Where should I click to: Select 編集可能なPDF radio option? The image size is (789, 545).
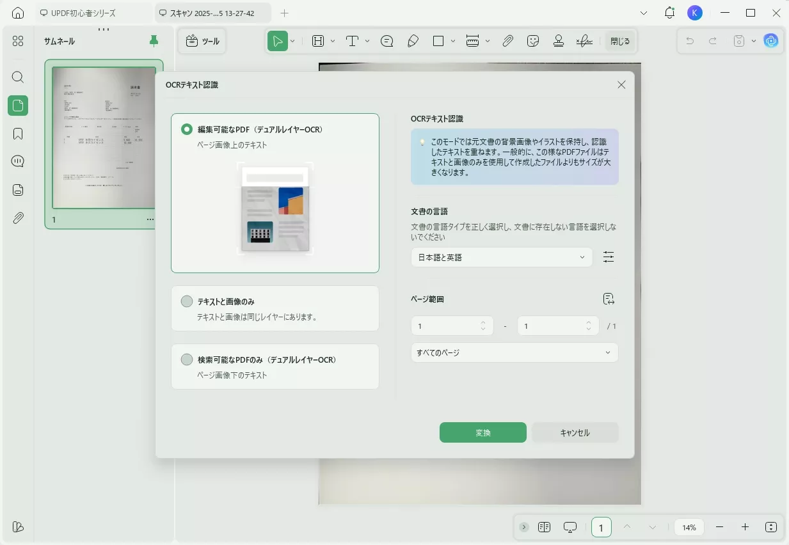point(187,129)
